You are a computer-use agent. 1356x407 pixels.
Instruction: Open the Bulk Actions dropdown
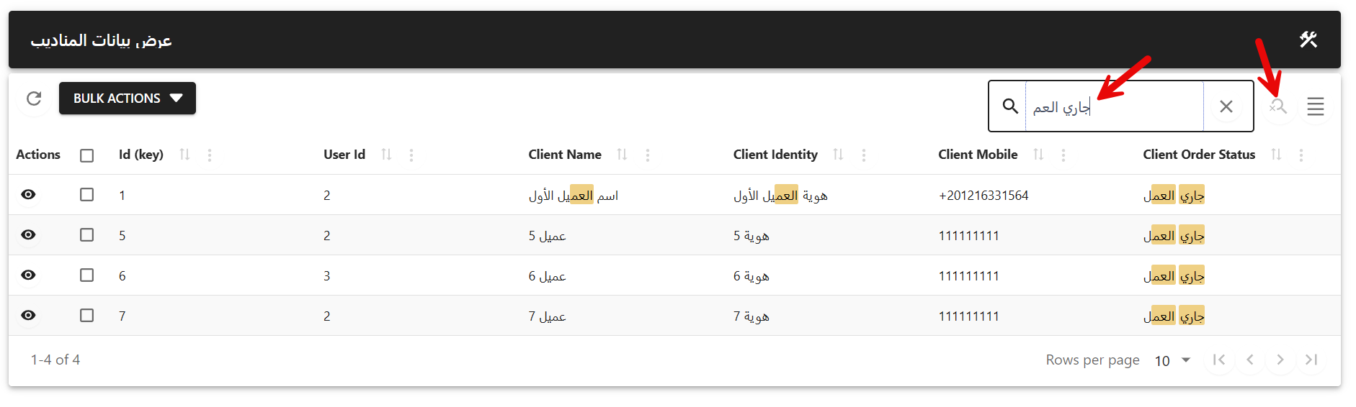pyautogui.click(x=128, y=99)
